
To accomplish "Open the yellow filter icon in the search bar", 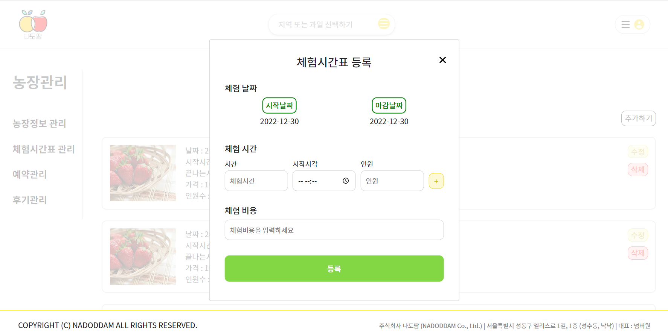I will [x=383, y=24].
